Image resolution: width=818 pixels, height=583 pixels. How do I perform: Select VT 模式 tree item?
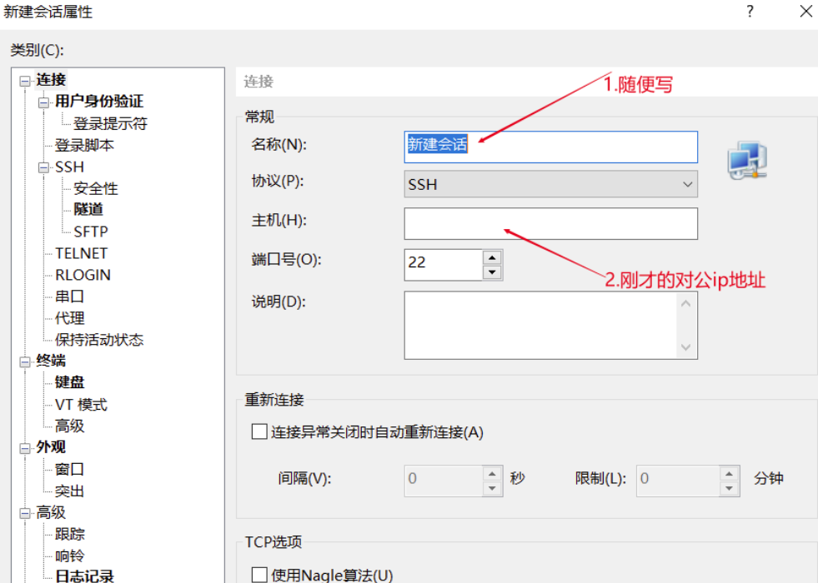(82, 404)
